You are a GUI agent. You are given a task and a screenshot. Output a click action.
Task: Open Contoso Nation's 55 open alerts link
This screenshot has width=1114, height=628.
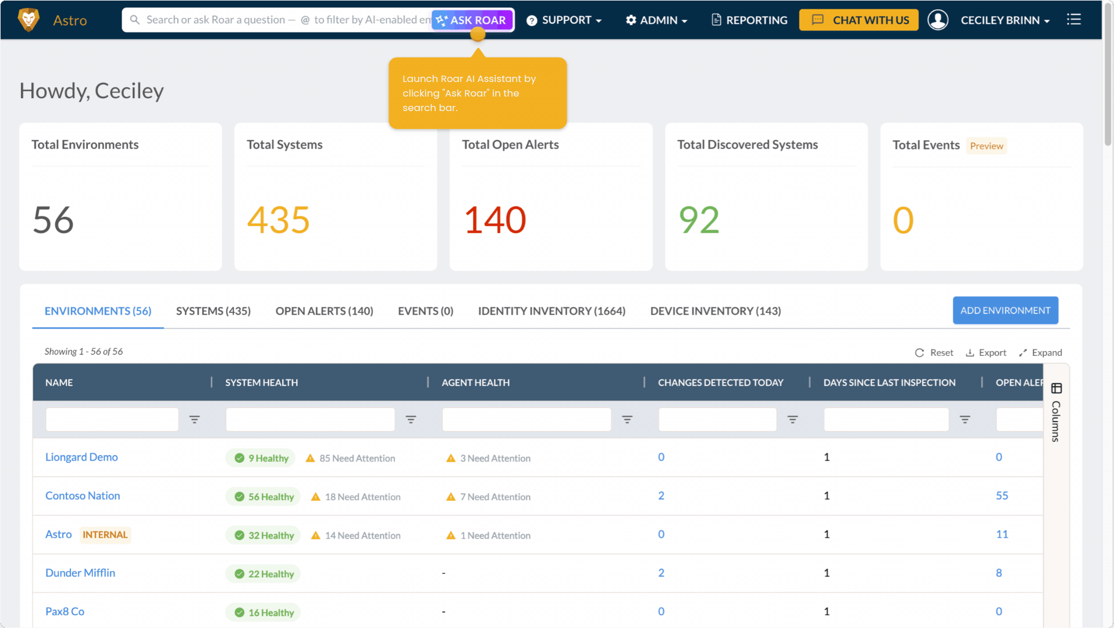pos(1002,496)
